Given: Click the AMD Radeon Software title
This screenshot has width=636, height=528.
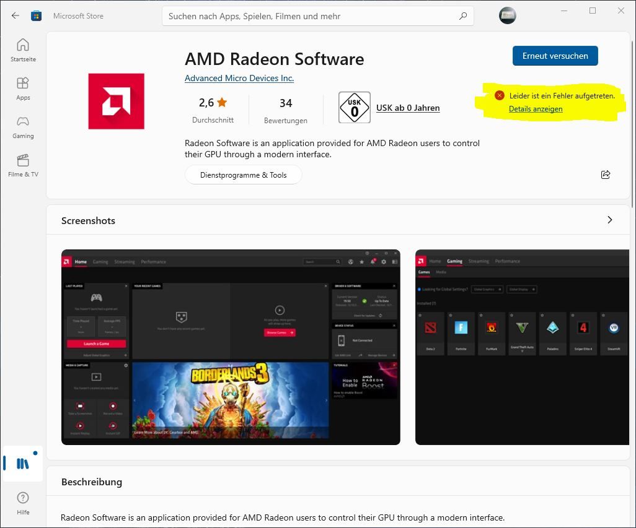Looking at the screenshot, I should [x=275, y=59].
